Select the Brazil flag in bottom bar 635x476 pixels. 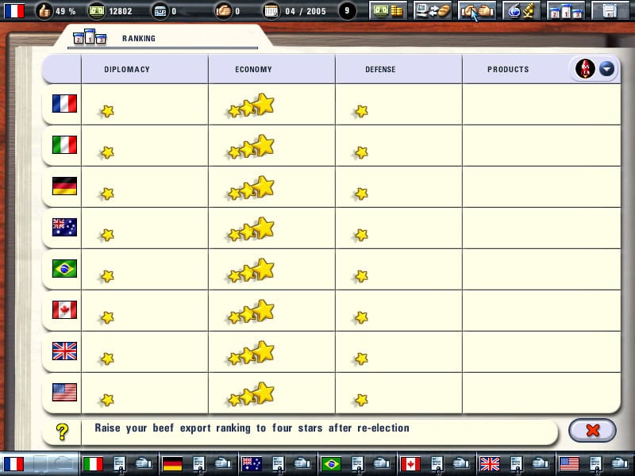click(x=331, y=464)
